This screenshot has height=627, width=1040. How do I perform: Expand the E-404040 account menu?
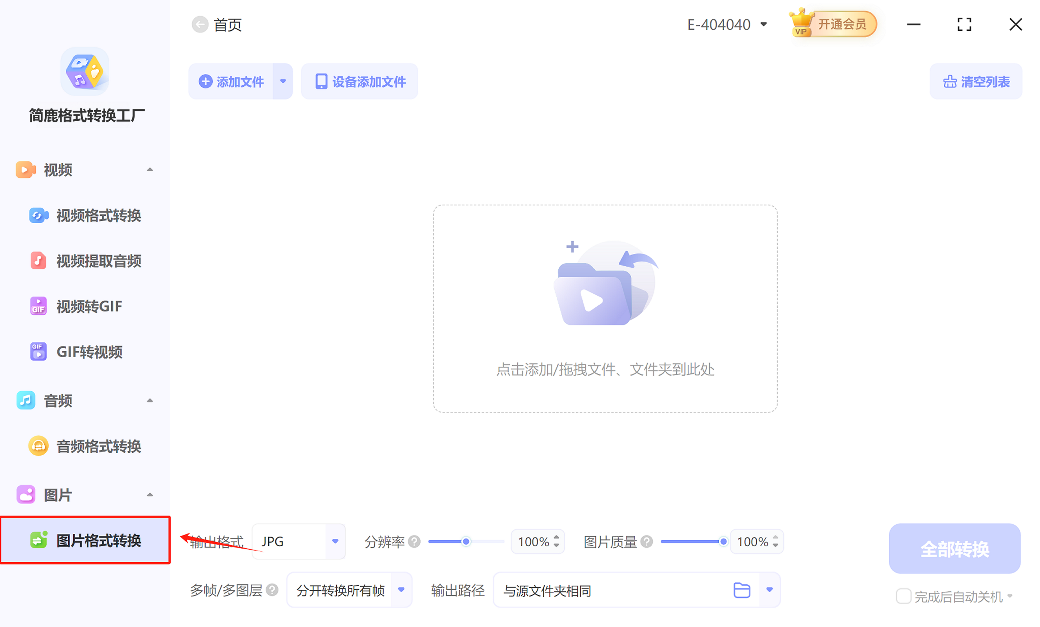[764, 24]
